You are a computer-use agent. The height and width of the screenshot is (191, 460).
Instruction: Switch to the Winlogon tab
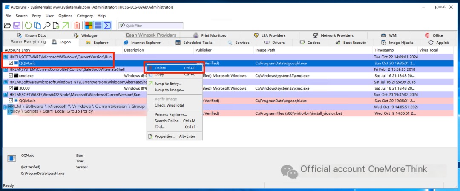coord(86,35)
